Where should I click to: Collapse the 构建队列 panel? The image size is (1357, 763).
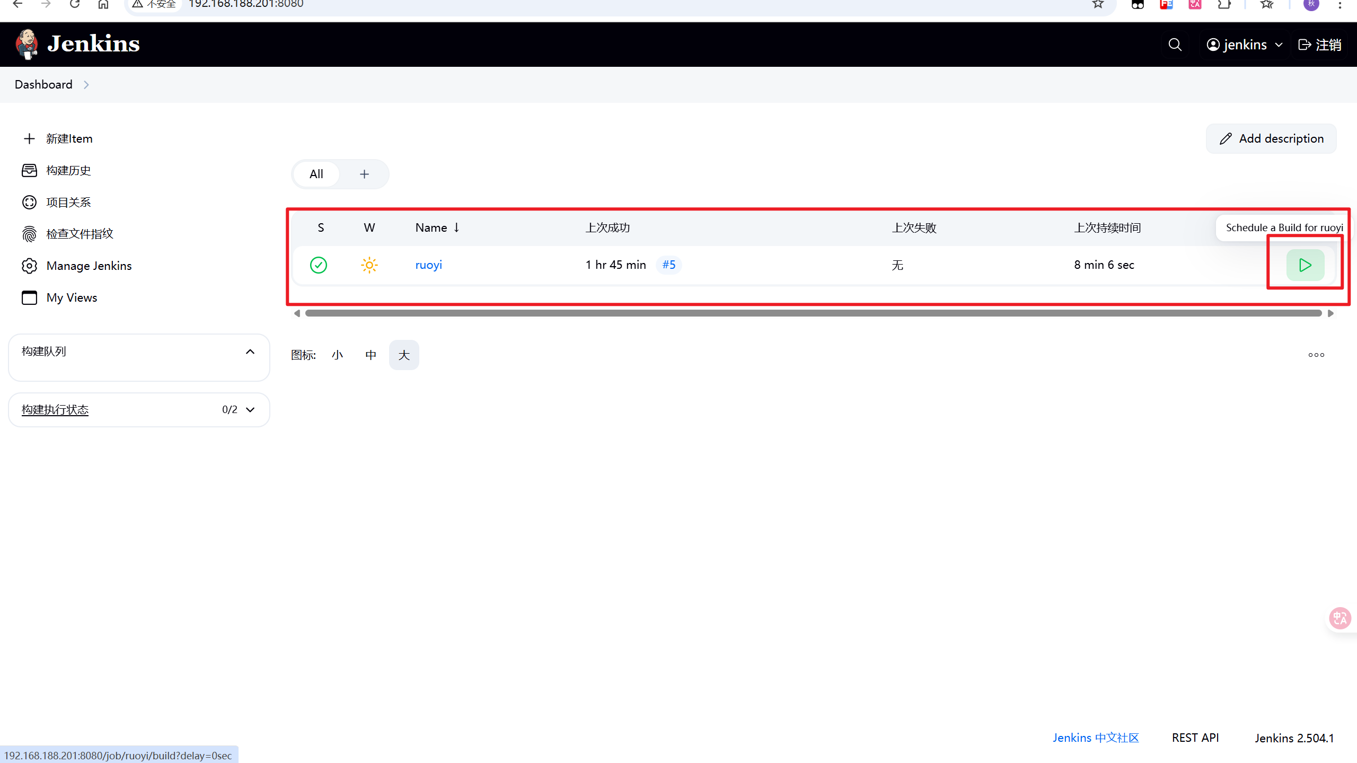(250, 352)
